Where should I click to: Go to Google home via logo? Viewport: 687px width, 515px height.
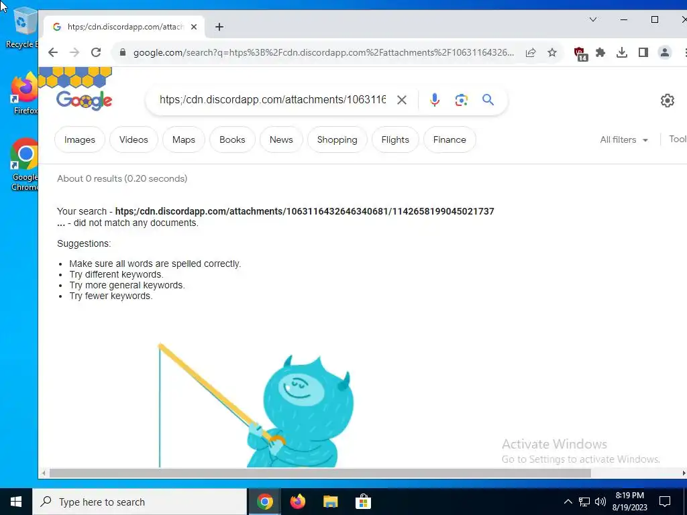pos(84,101)
